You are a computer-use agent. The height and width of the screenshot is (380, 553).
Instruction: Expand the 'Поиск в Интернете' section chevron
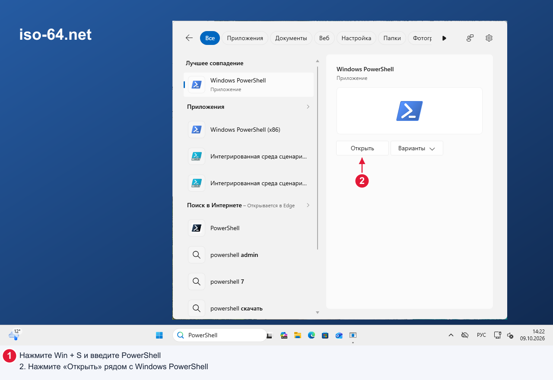(308, 205)
